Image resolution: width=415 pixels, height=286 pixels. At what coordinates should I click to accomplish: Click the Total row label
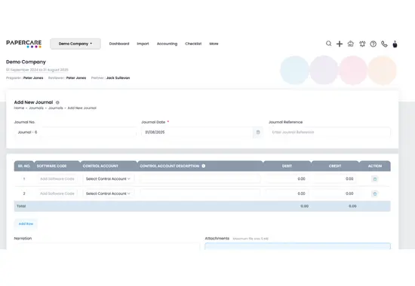coord(21,206)
